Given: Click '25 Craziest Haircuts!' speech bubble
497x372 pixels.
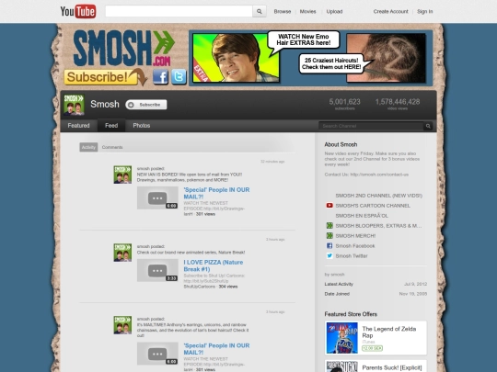Looking at the screenshot, I should click(331, 63).
